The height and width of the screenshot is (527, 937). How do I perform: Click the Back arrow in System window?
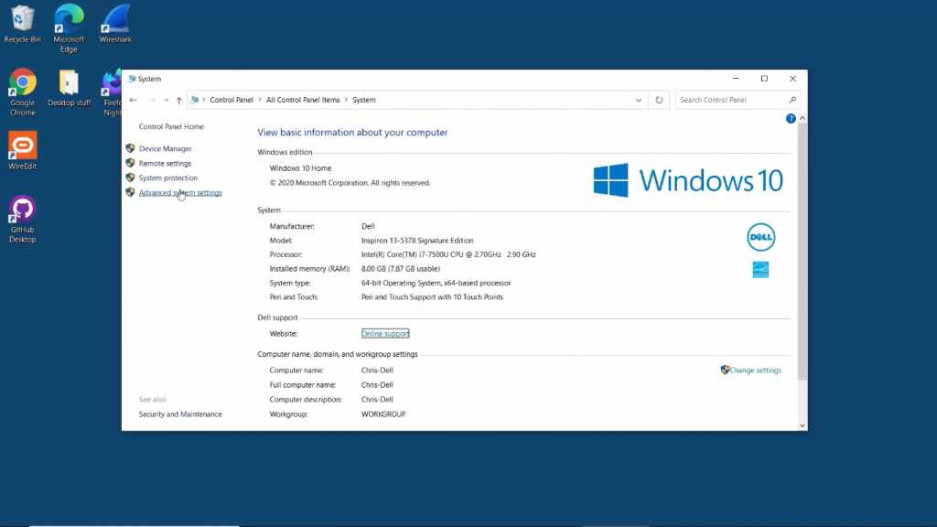click(x=134, y=100)
